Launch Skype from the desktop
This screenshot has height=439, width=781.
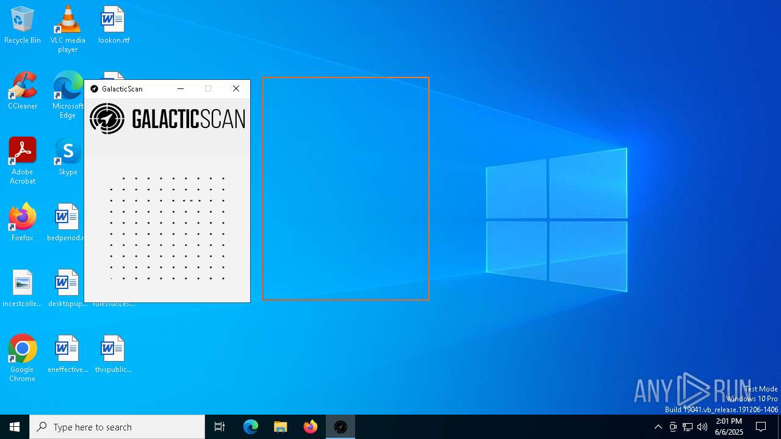[68, 157]
